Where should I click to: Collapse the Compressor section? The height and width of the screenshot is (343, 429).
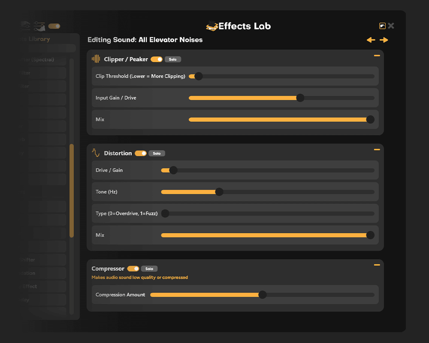click(377, 265)
